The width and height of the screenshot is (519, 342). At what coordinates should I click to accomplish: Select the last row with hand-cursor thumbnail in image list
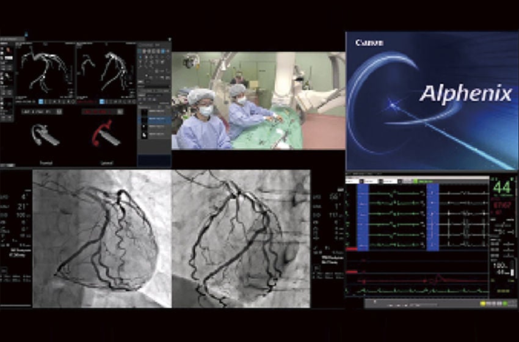pos(154,134)
